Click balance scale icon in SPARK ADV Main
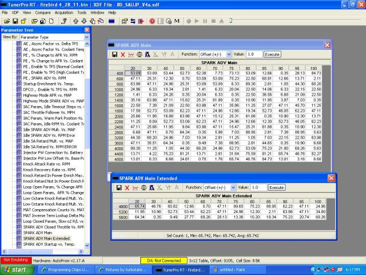366x275 pixels. pos(140,54)
